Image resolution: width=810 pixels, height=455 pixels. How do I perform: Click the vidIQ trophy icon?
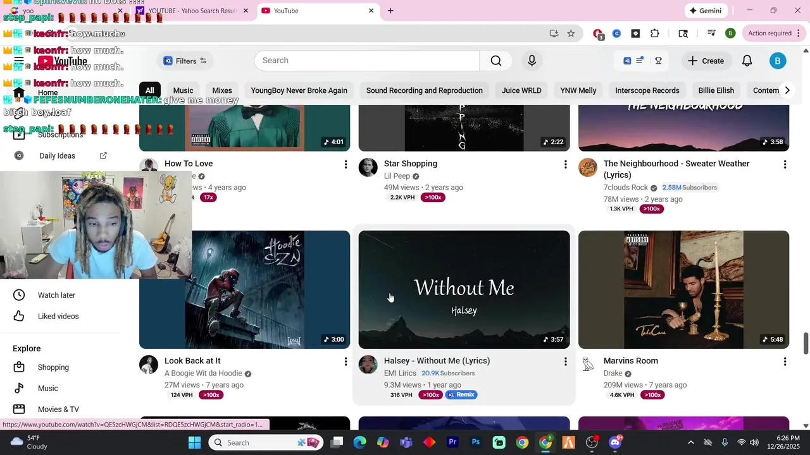(658, 61)
